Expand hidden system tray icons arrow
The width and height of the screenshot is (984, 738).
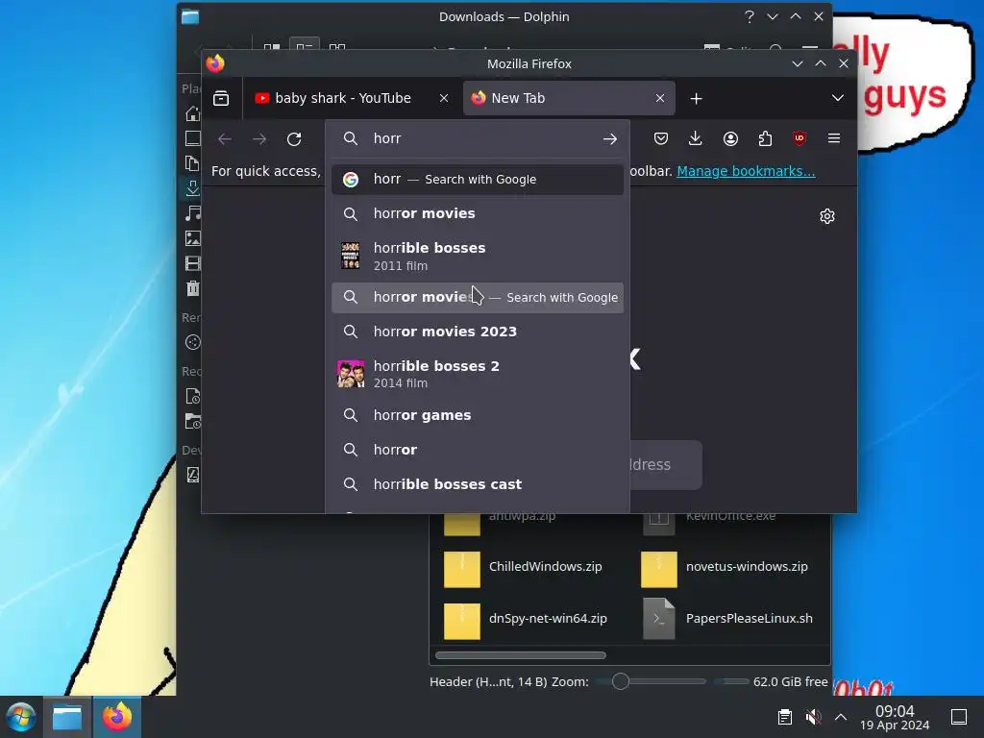click(841, 717)
